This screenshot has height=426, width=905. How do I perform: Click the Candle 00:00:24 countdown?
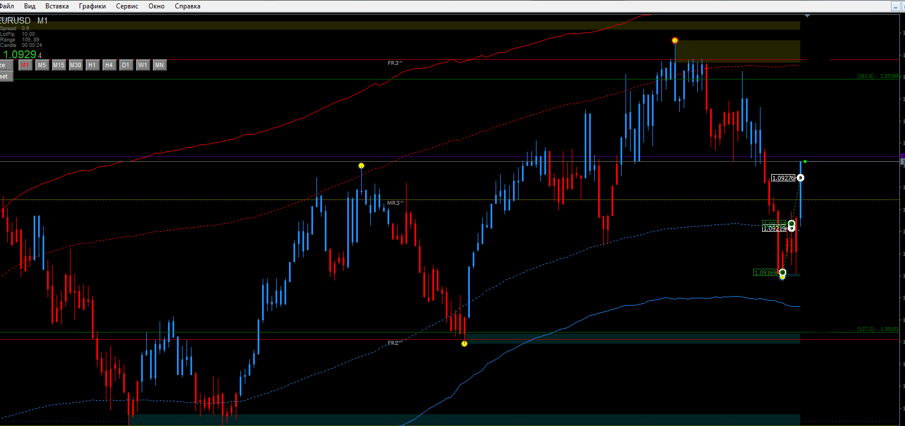pos(21,45)
